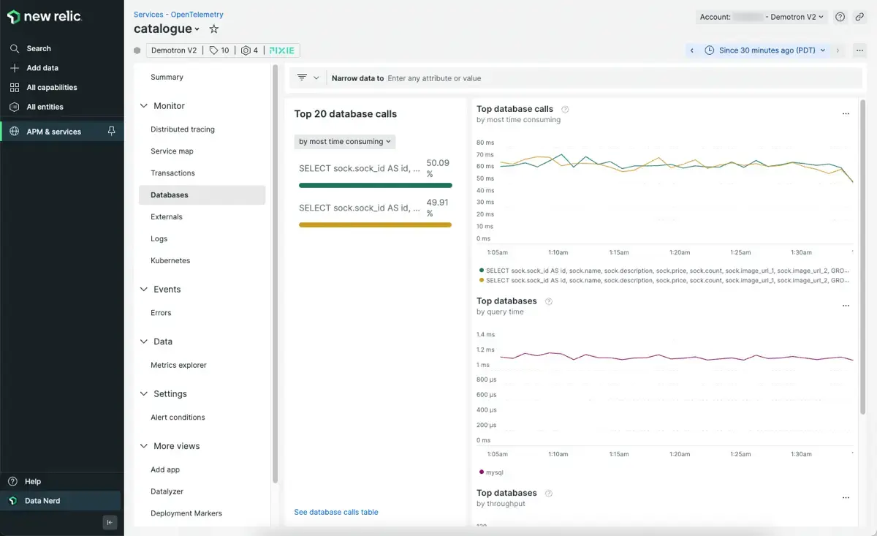This screenshot has height=536, width=877.
Task: Open the 'Since 30 minutes ago' time picker
Action: click(x=766, y=50)
